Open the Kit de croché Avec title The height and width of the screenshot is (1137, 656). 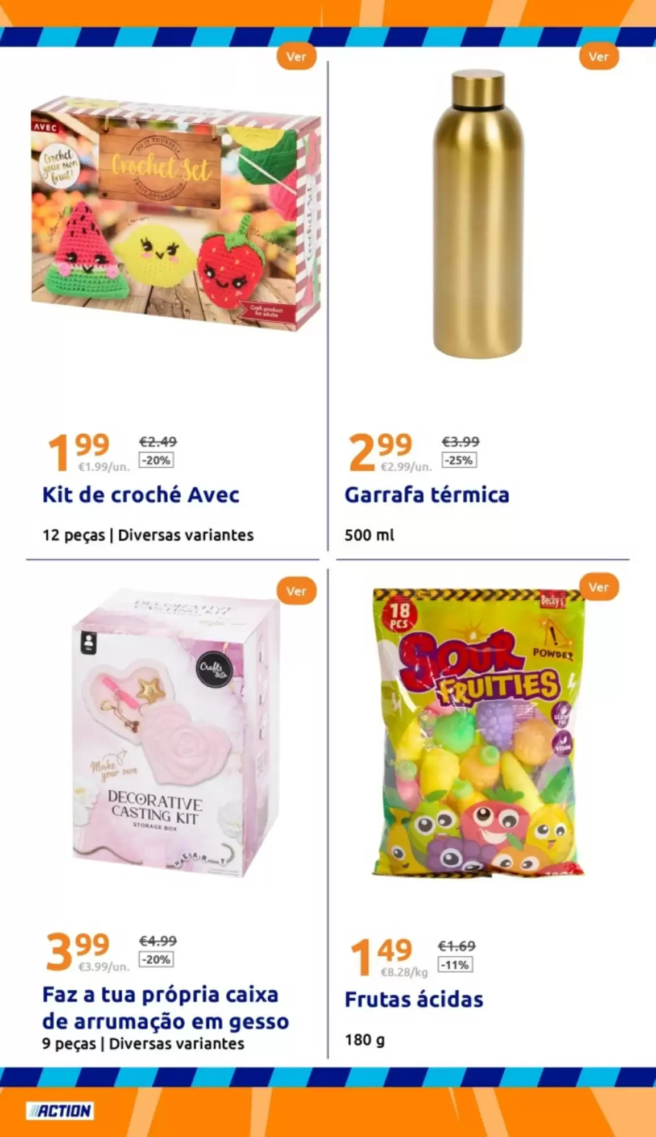click(141, 495)
